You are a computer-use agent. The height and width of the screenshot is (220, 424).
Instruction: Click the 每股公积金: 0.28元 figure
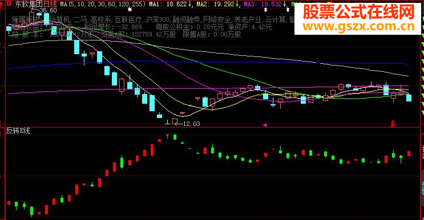[x=190, y=27]
